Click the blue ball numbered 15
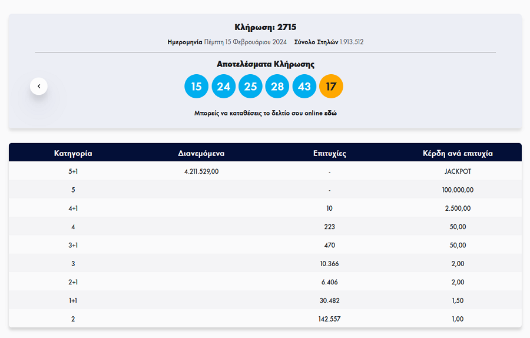The image size is (530, 338). 197,87
